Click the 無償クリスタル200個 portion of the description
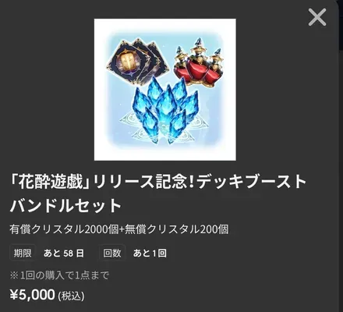The image size is (343, 312). tap(177, 229)
